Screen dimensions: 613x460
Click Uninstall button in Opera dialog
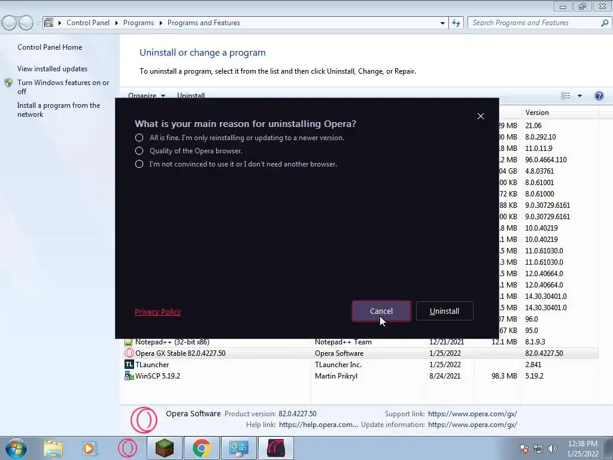(x=445, y=311)
